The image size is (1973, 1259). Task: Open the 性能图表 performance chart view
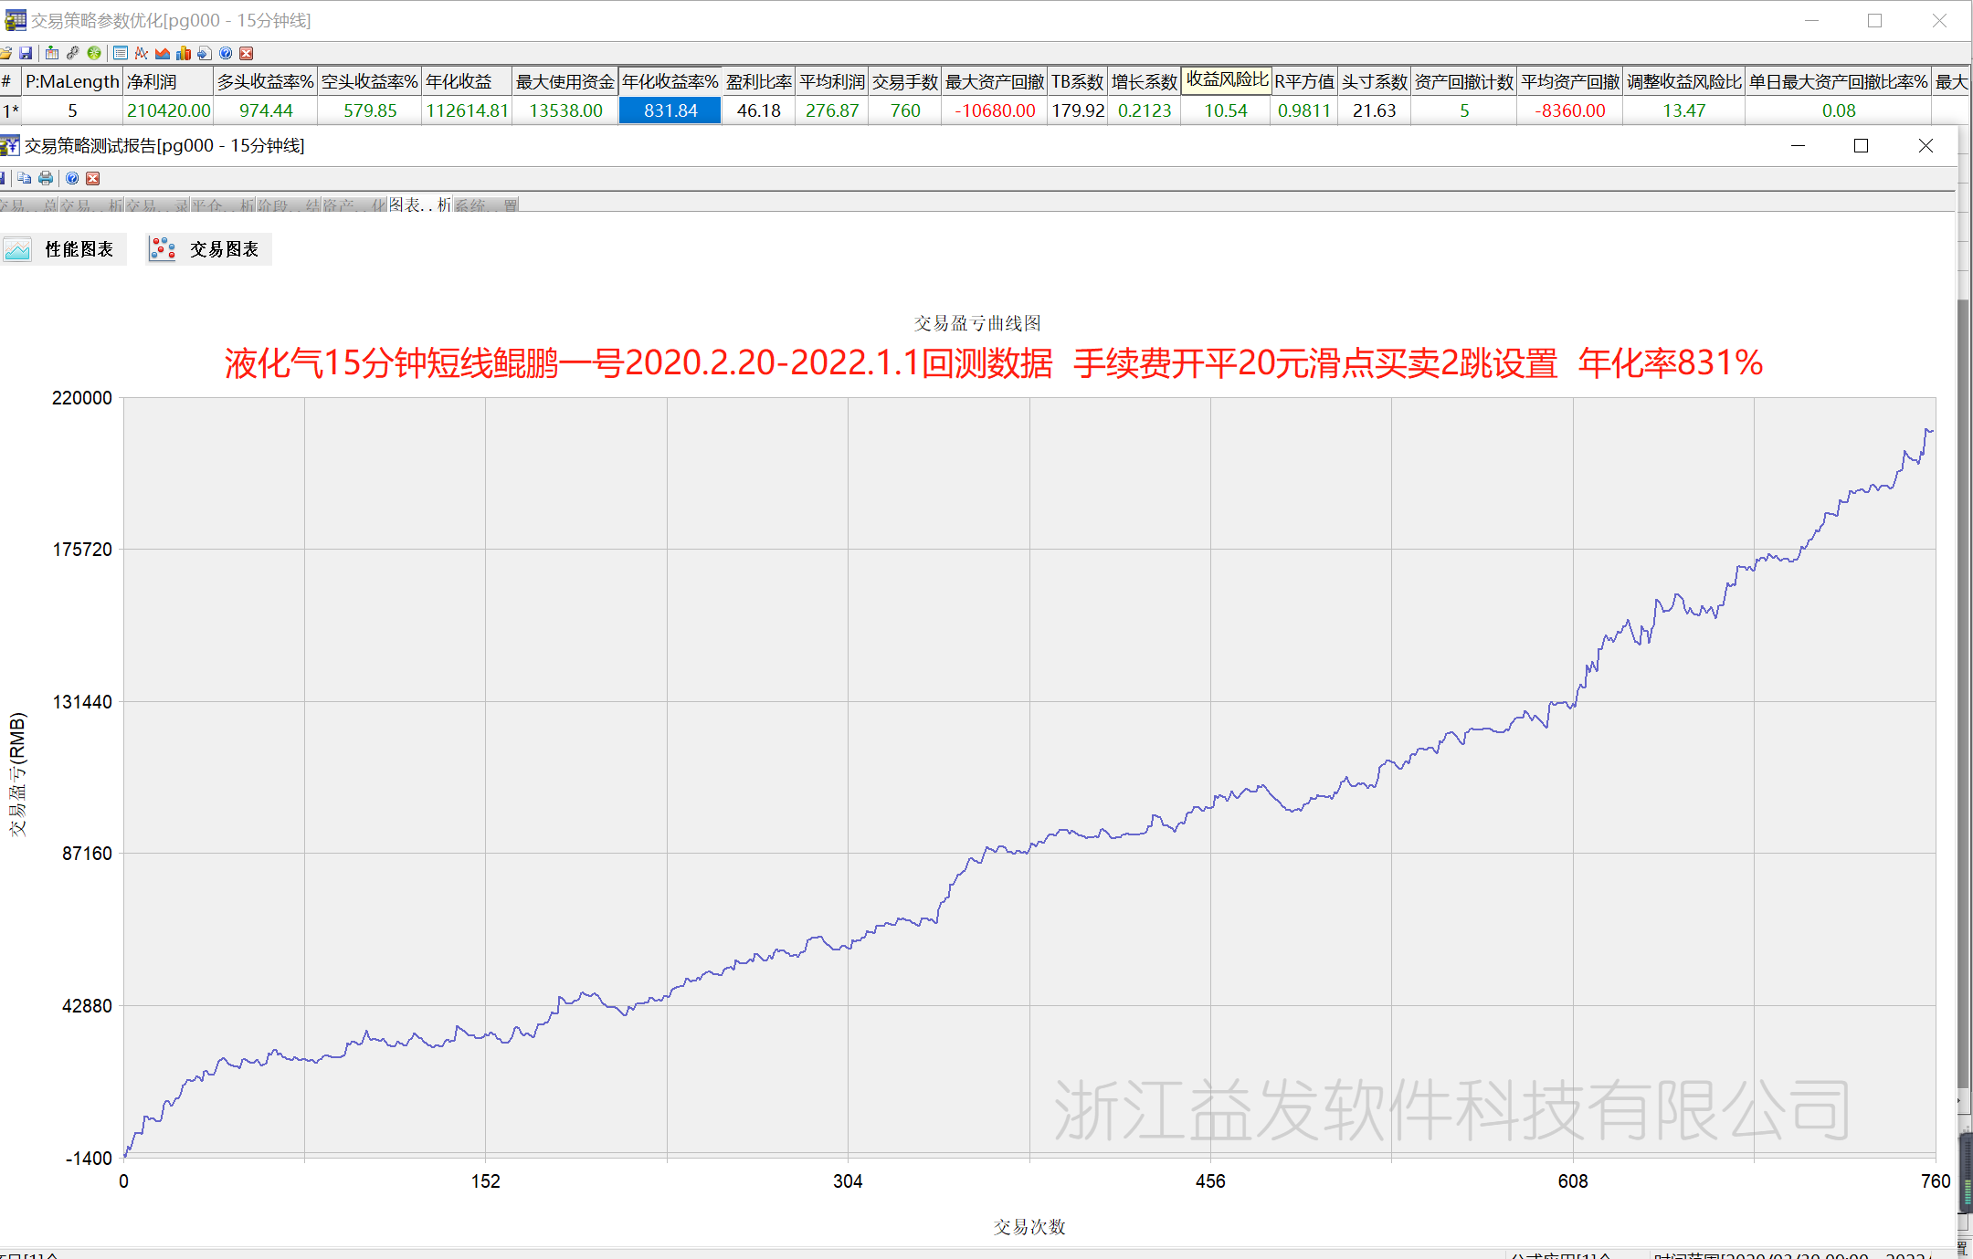pos(64,249)
